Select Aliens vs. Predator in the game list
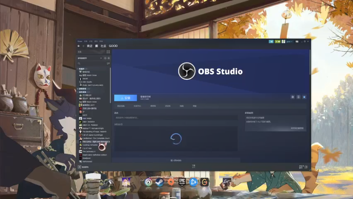 click(90, 125)
